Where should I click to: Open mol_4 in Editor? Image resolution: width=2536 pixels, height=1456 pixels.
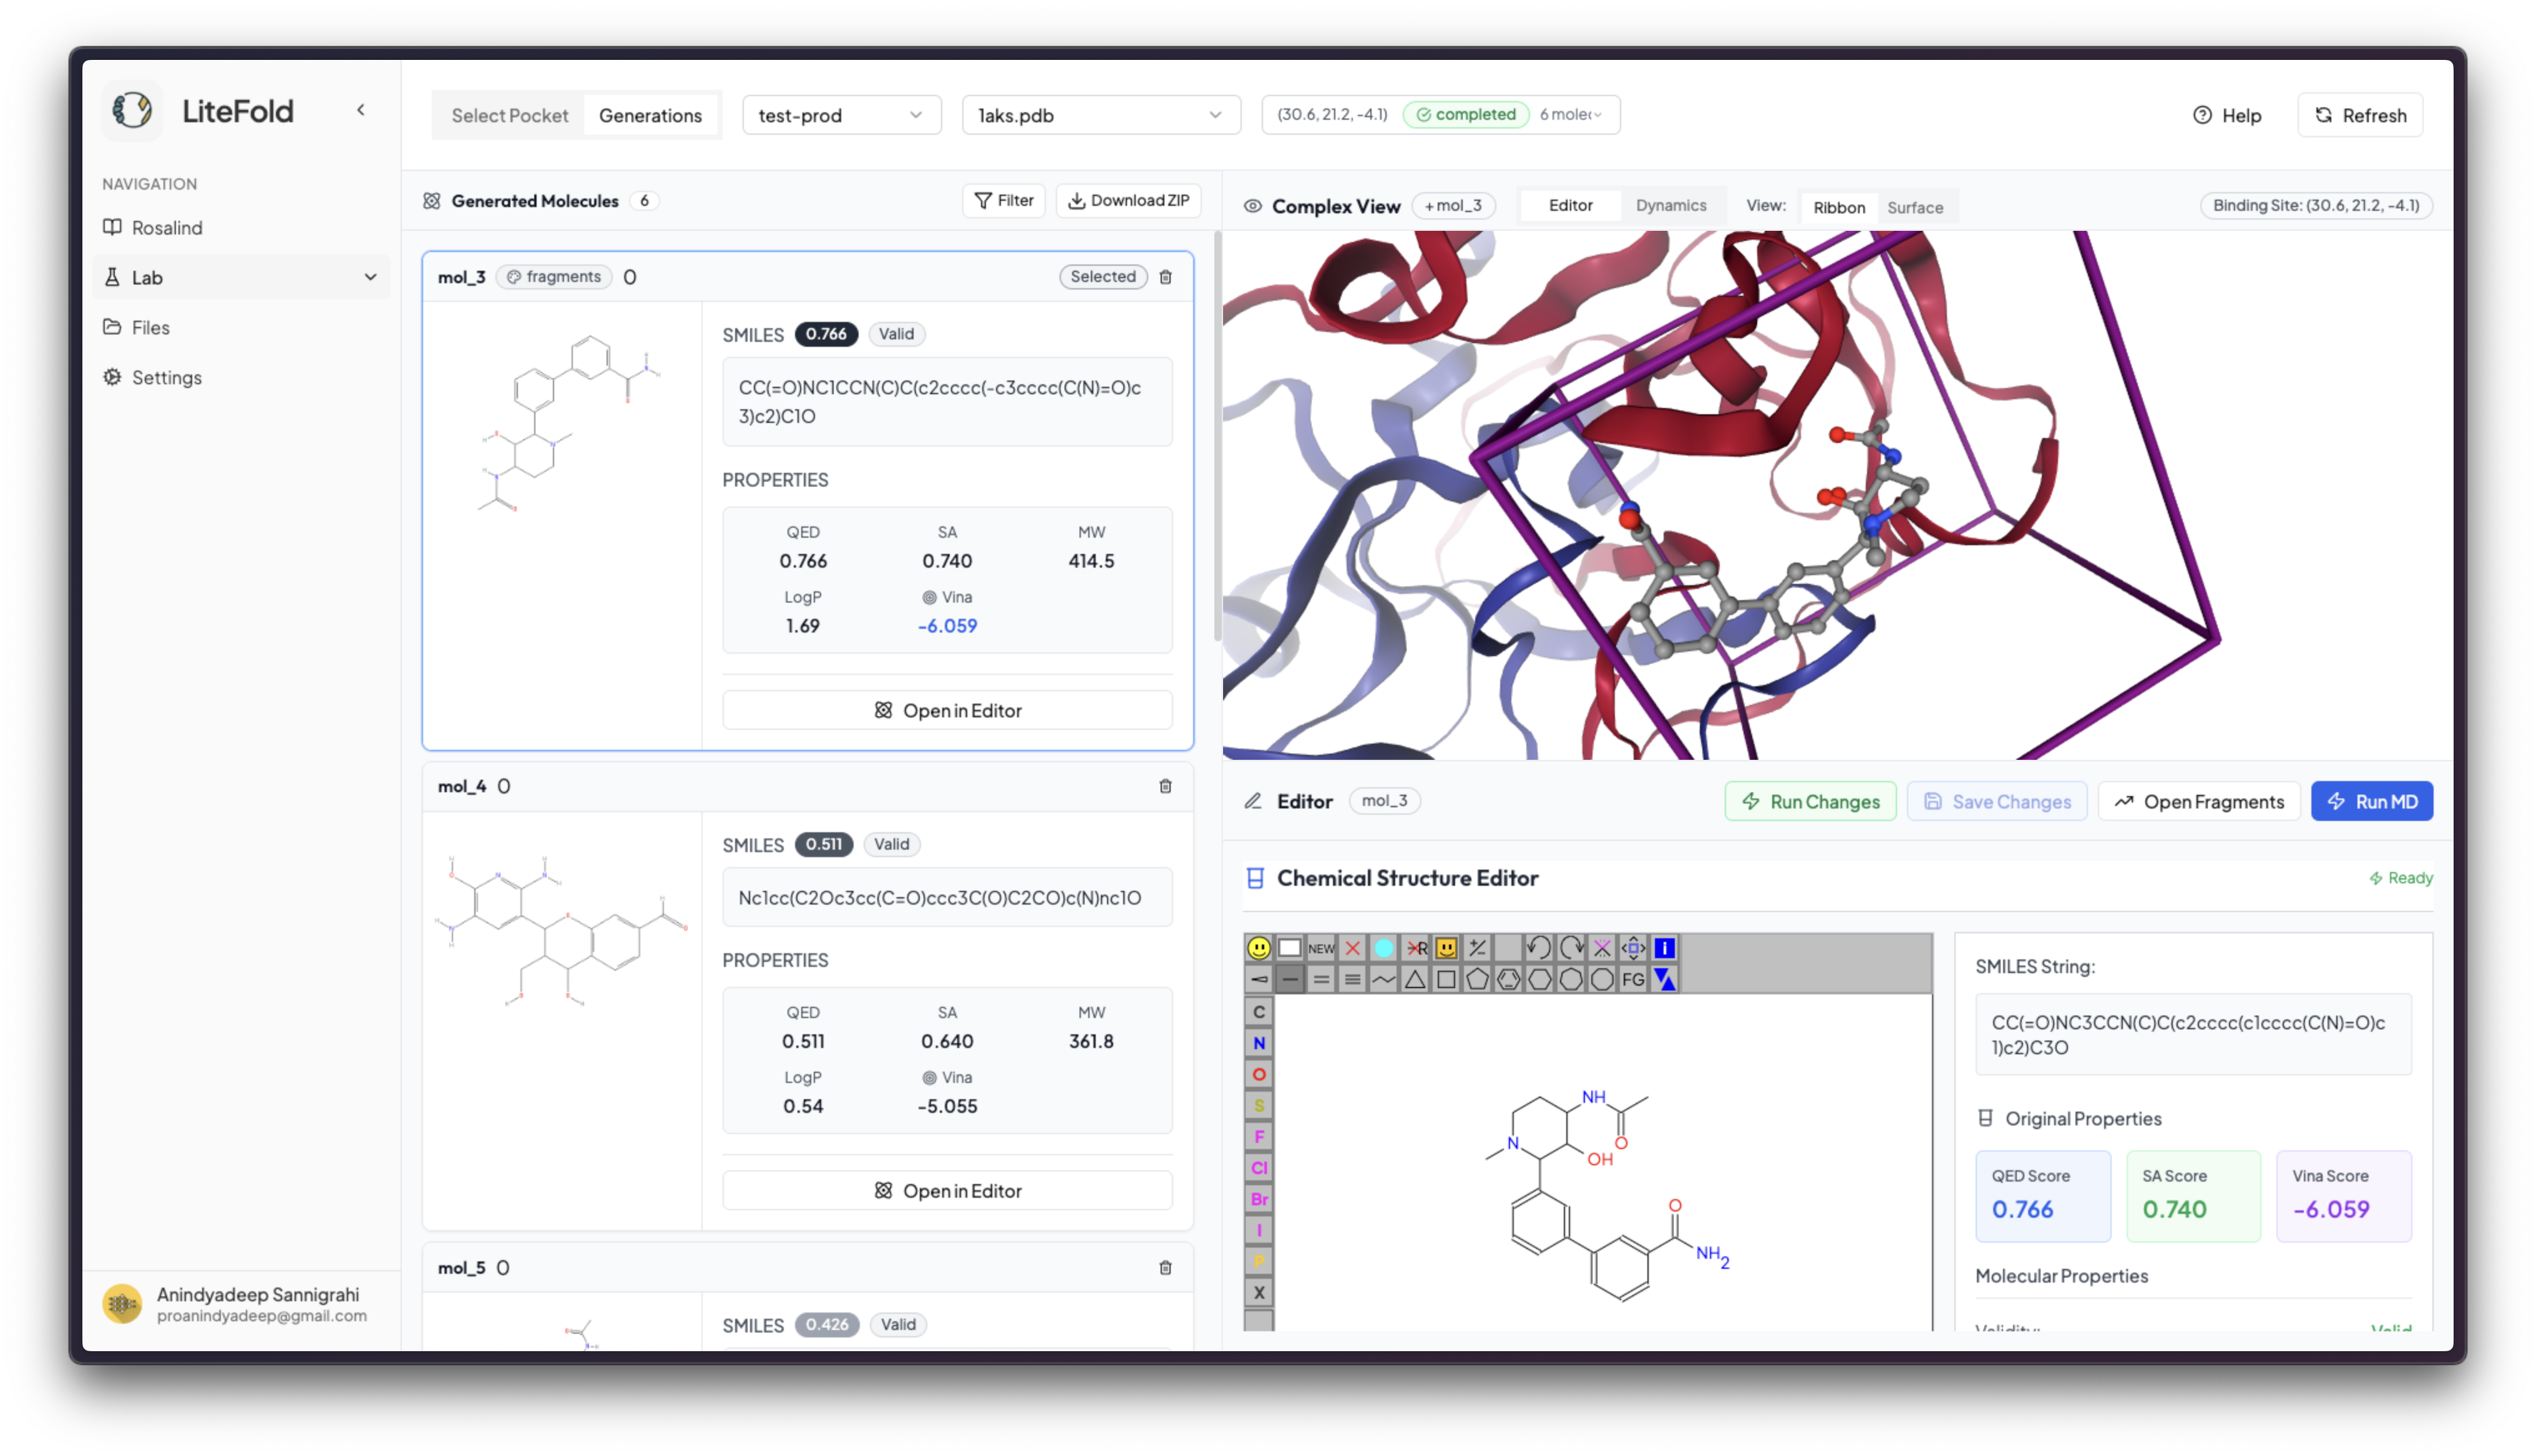pyautogui.click(x=947, y=1190)
